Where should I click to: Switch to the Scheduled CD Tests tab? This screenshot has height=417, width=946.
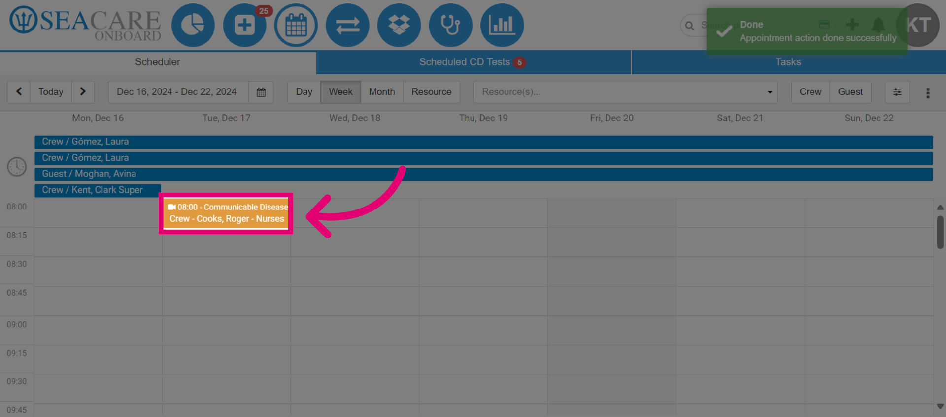click(473, 62)
